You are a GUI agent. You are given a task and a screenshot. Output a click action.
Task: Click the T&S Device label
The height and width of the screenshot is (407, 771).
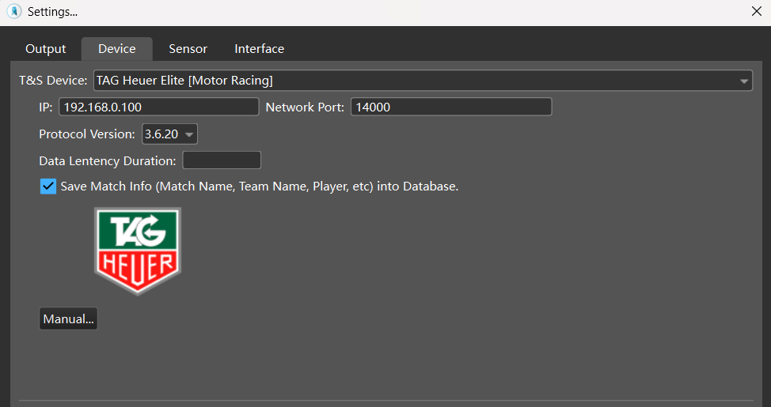(53, 81)
